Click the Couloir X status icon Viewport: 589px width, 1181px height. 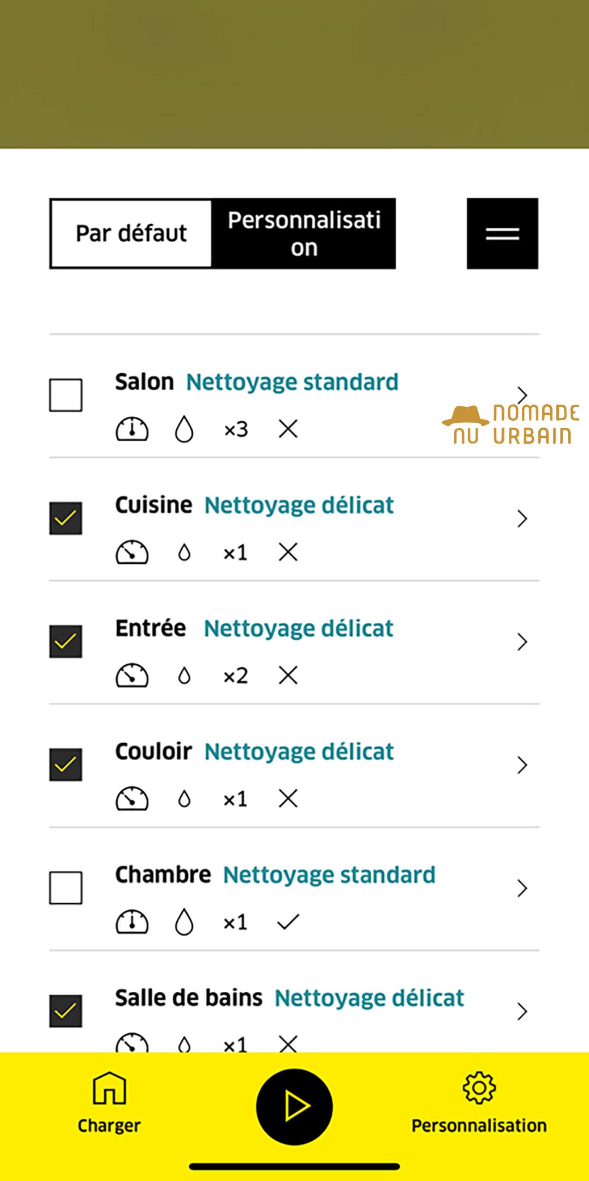coord(288,799)
